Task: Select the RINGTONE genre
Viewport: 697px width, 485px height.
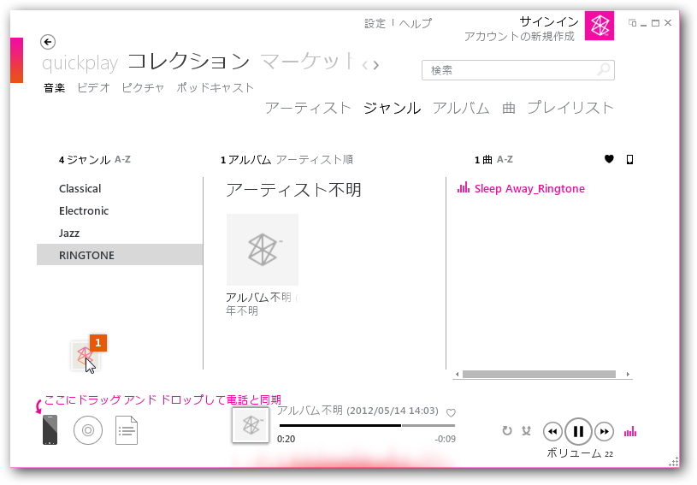Action: (x=120, y=255)
